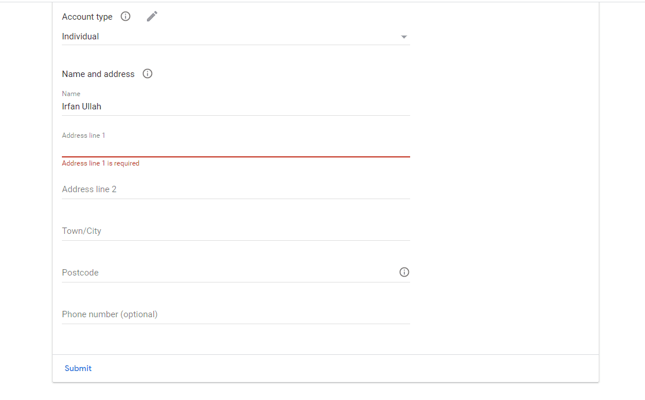This screenshot has width=645, height=400.
Task: Click the Postcode field info icon
Action: (x=404, y=272)
